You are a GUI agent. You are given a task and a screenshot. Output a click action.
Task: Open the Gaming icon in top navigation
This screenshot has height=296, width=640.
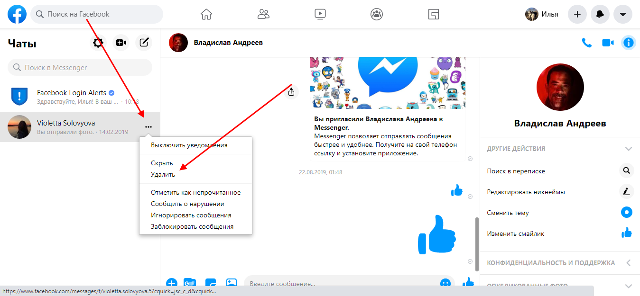[x=433, y=14]
